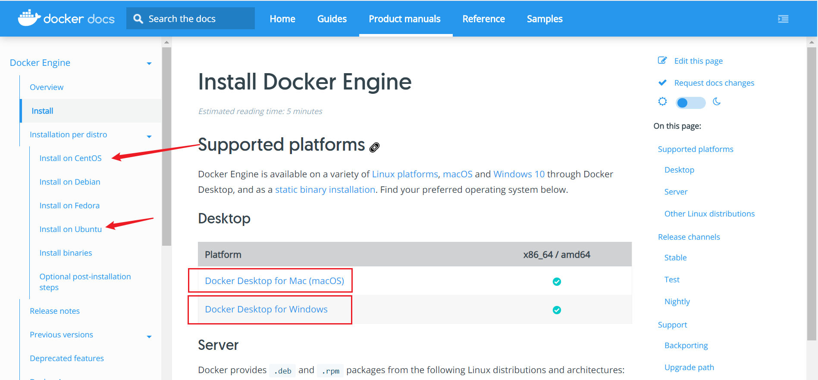
Task: Click the moon dark-mode icon
Action: click(x=717, y=102)
